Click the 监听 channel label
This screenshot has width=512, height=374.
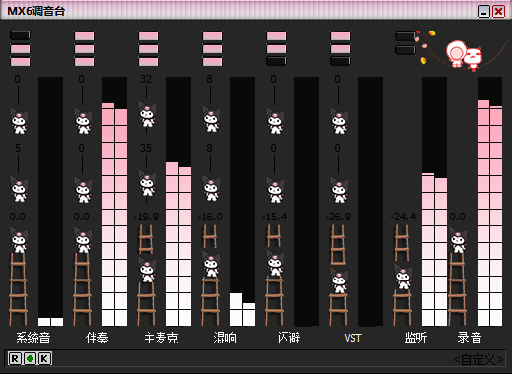tap(416, 338)
